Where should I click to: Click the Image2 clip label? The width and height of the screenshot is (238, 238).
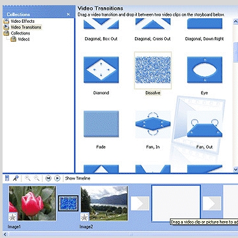pyautogui.click(x=86, y=227)
